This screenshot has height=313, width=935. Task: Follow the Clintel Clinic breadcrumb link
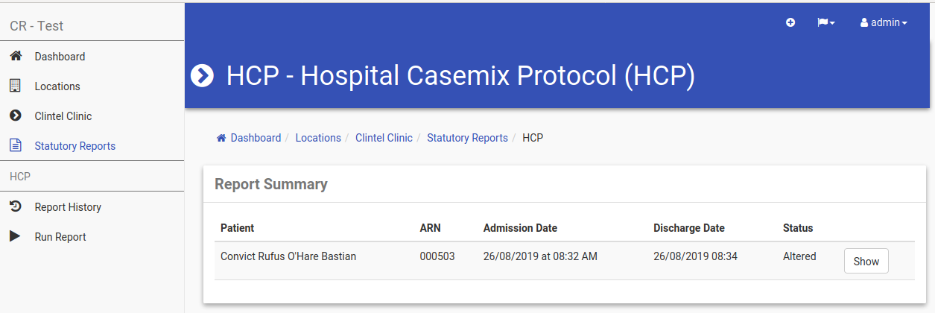(384, 138)
